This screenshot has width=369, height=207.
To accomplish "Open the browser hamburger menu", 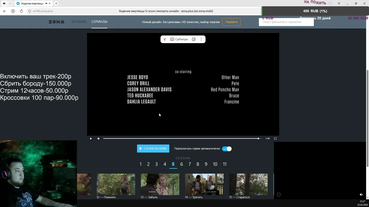I will pos(339,3).
